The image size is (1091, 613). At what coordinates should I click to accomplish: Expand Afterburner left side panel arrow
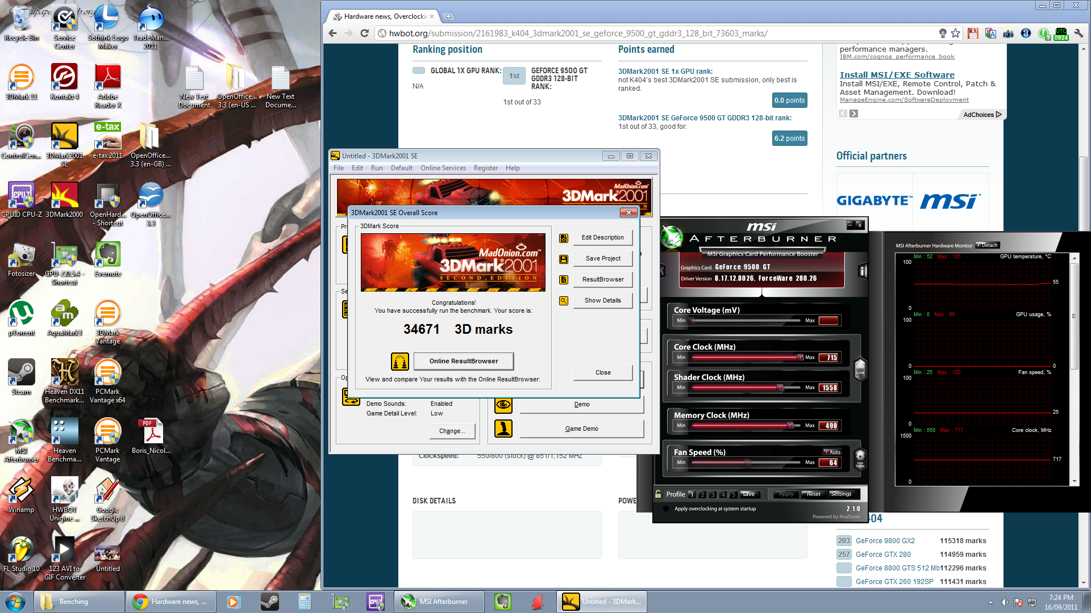[x=663, y=271]
